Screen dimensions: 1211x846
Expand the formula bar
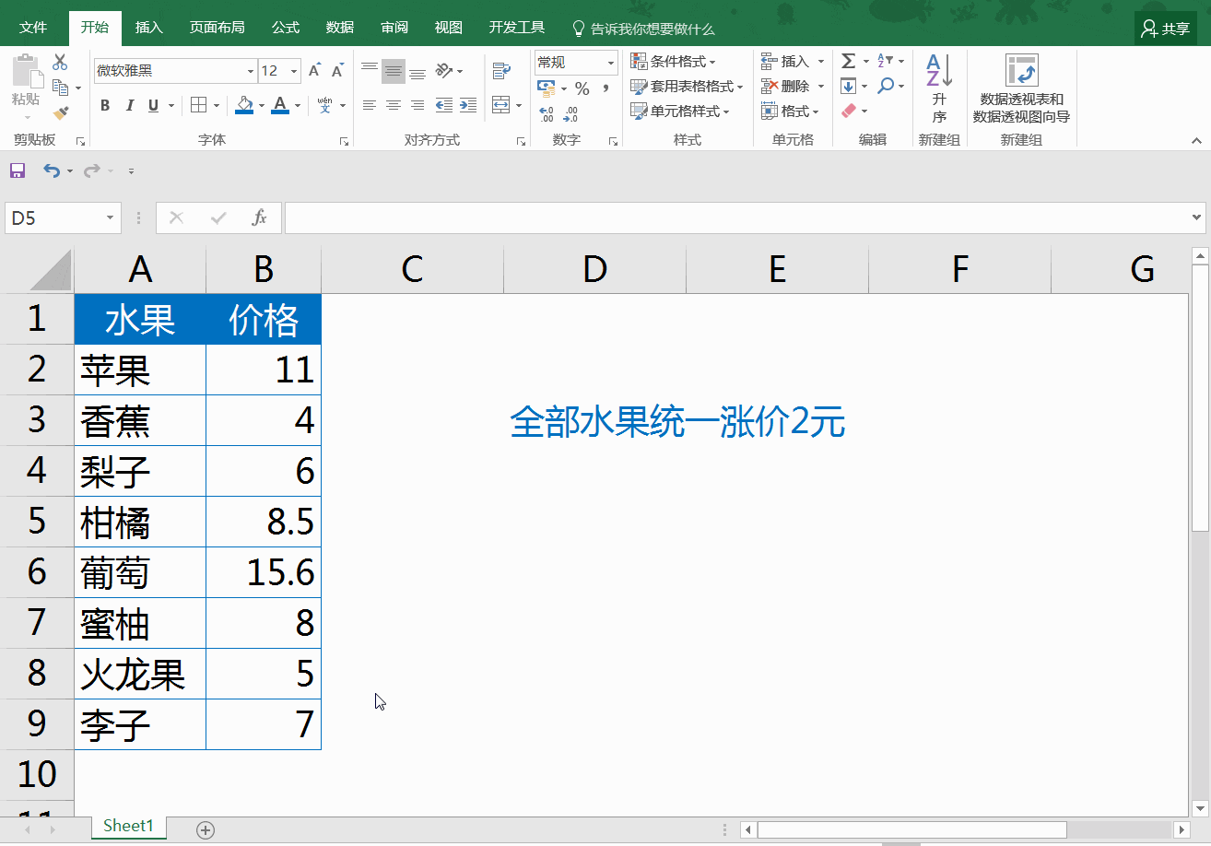(1198, 218)
